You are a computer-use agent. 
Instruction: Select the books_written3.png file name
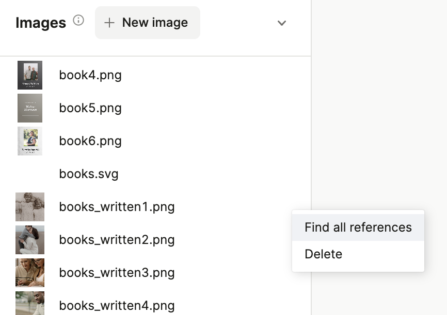coord(117,273)
